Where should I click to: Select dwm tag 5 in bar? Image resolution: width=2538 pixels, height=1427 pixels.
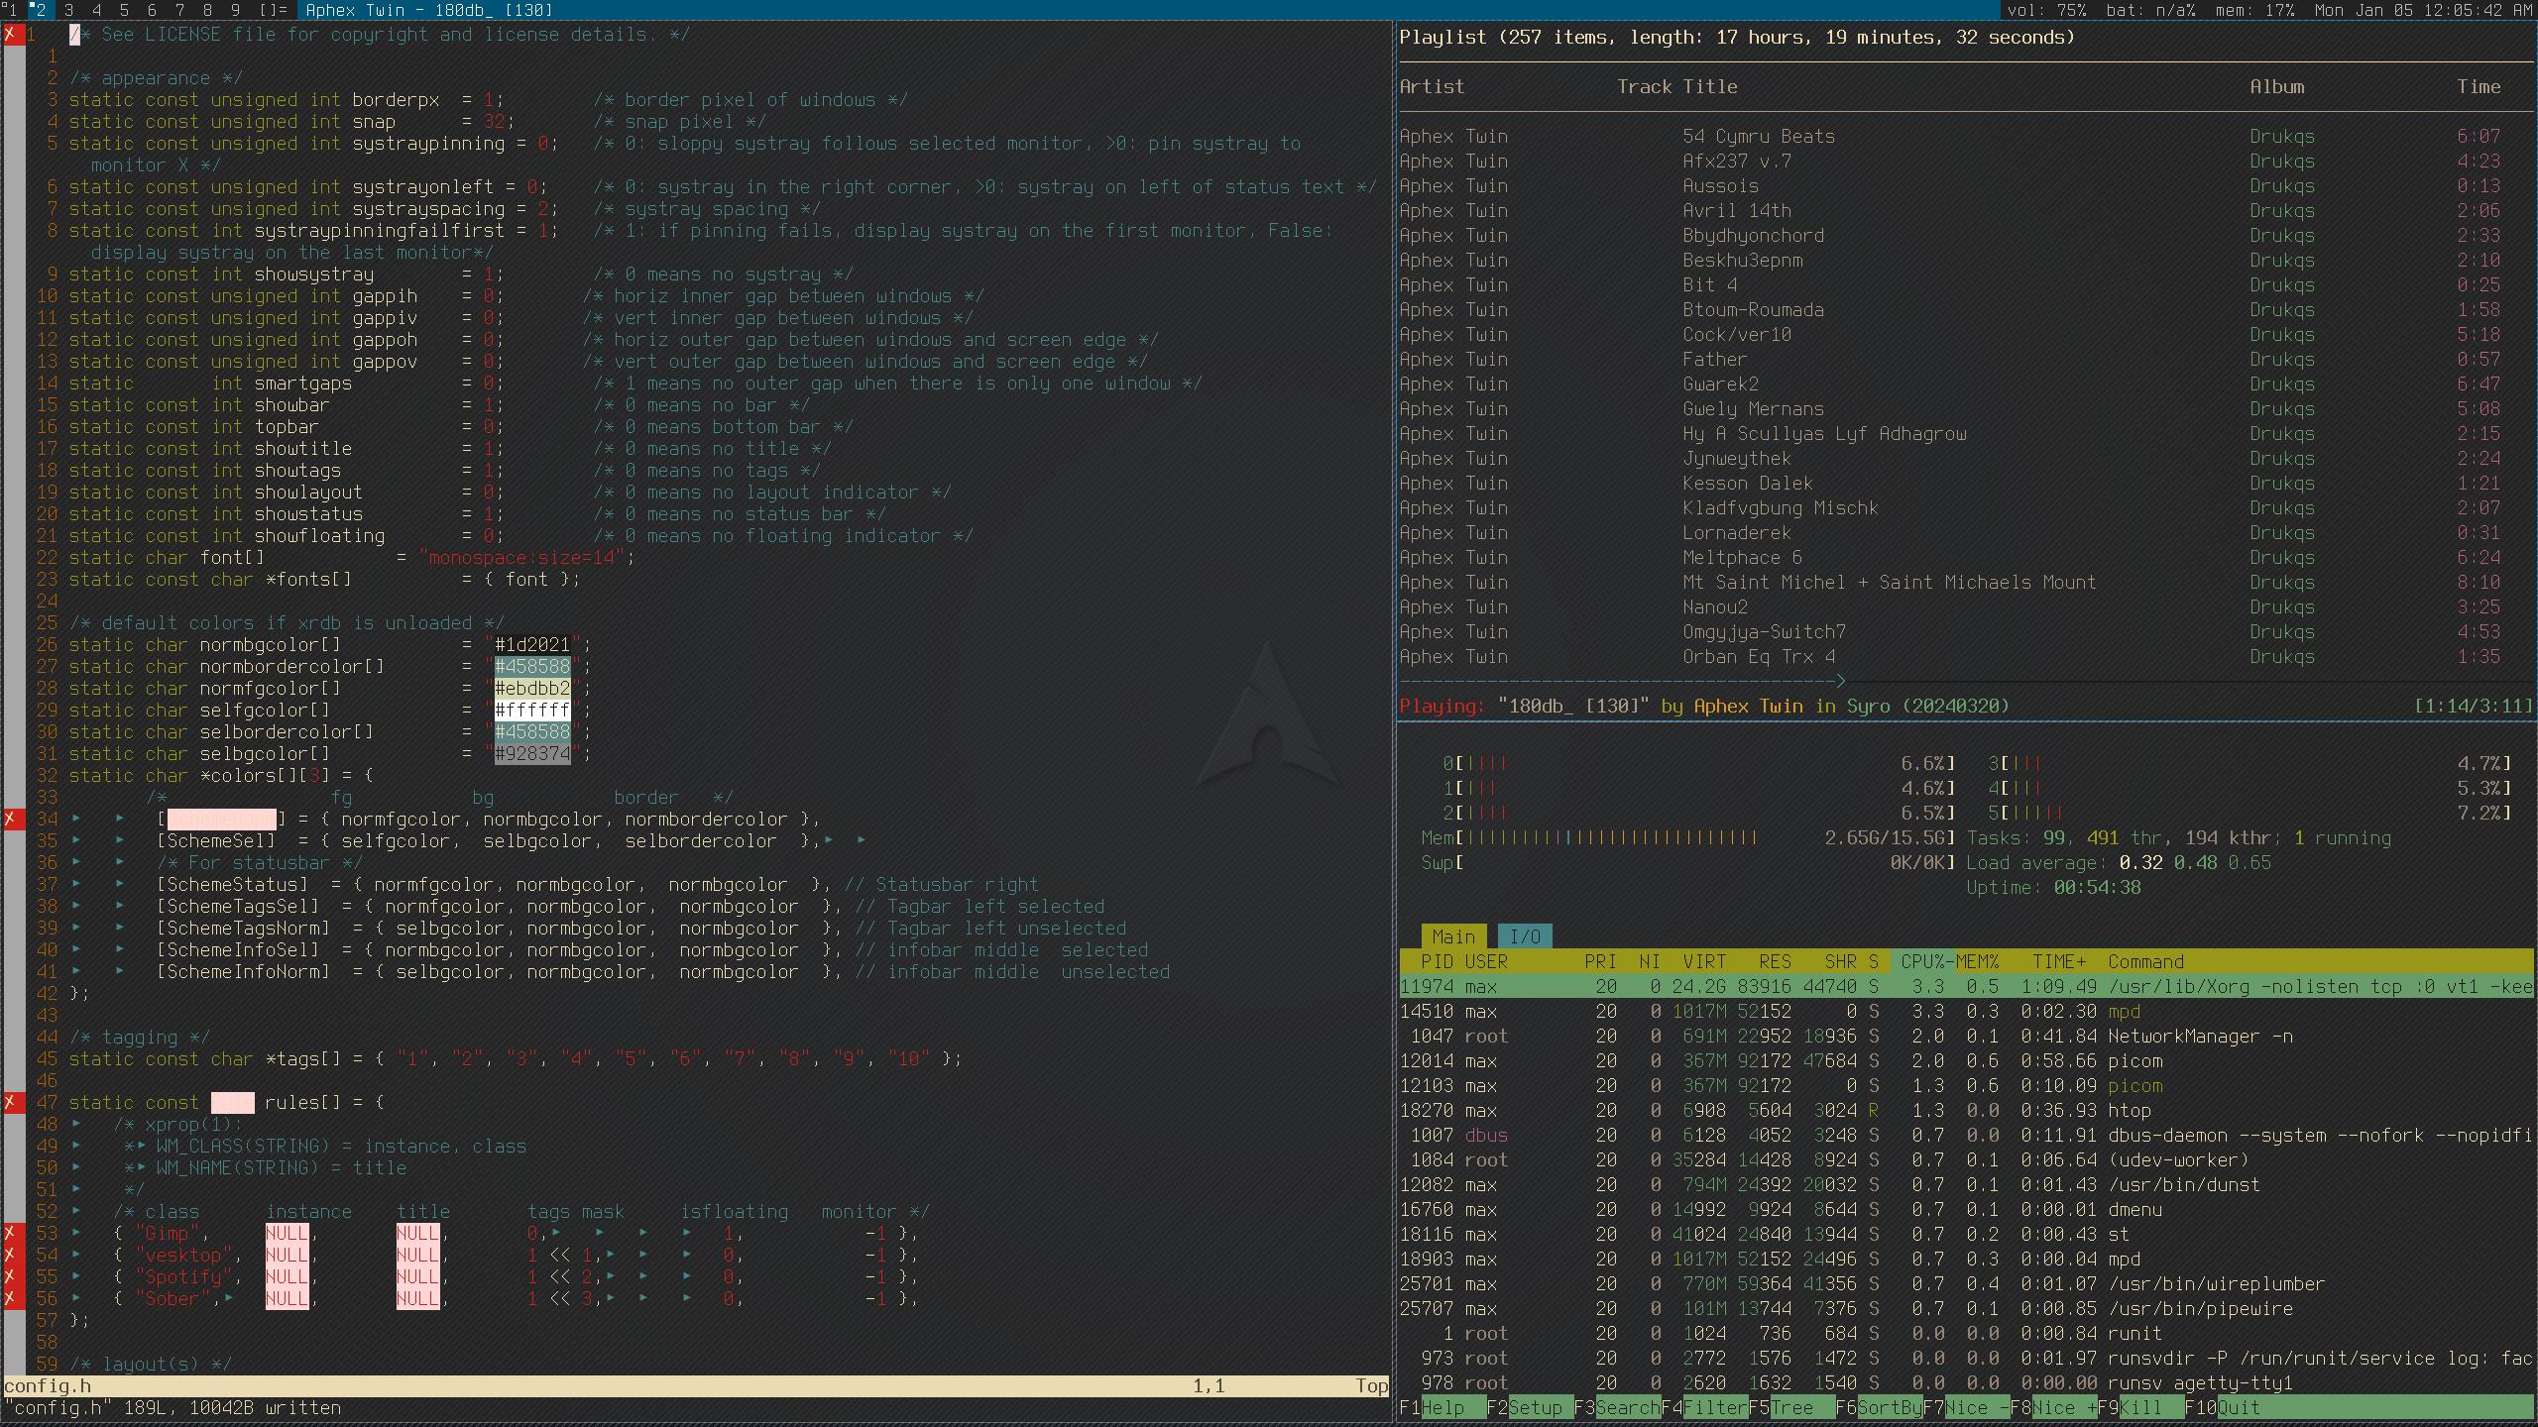(124, 10)
